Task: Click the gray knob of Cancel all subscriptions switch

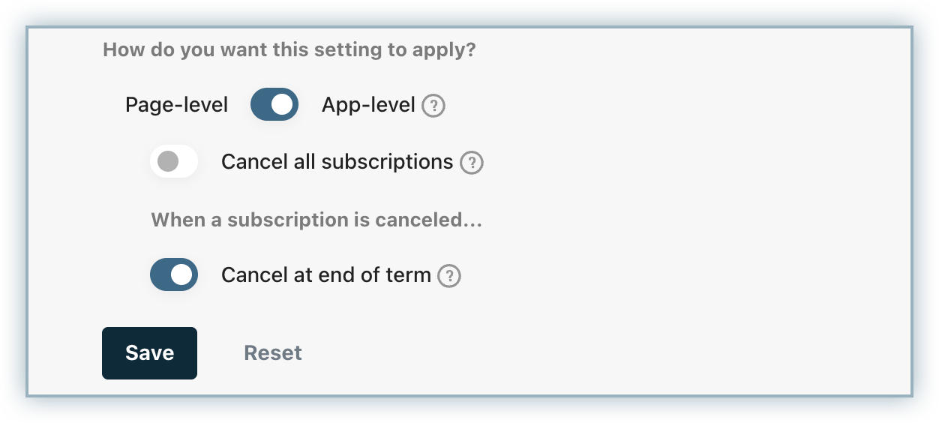Action: [168, 162]
